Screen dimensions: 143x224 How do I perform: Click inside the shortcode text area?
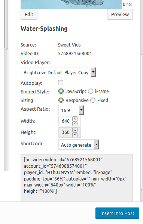(x=77, y=178)
